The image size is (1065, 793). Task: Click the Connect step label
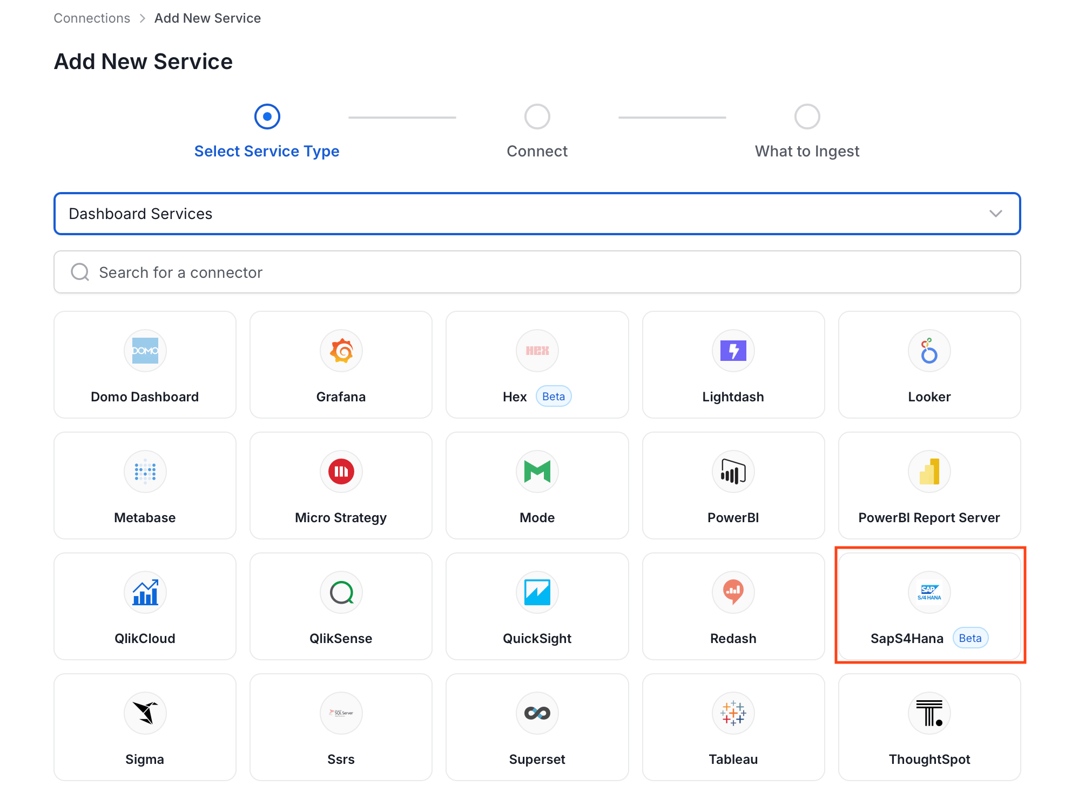click(537, 151)
